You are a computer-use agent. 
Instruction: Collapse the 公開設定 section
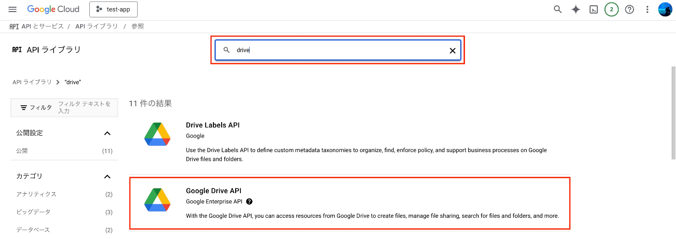tap(107, 133)
